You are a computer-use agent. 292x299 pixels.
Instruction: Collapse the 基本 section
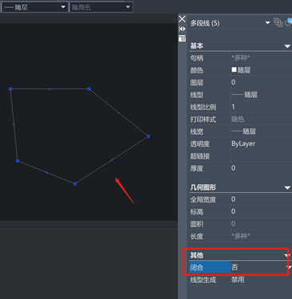pyautogui.click(x=287, y=46)
